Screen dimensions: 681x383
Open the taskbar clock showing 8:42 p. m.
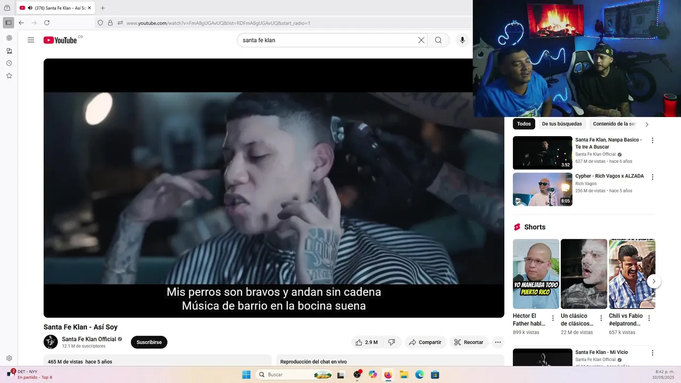tap(665, 374)
